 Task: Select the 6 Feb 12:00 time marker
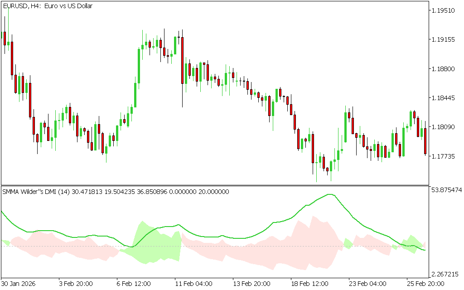pyautogui.click(x=134, y=284)
